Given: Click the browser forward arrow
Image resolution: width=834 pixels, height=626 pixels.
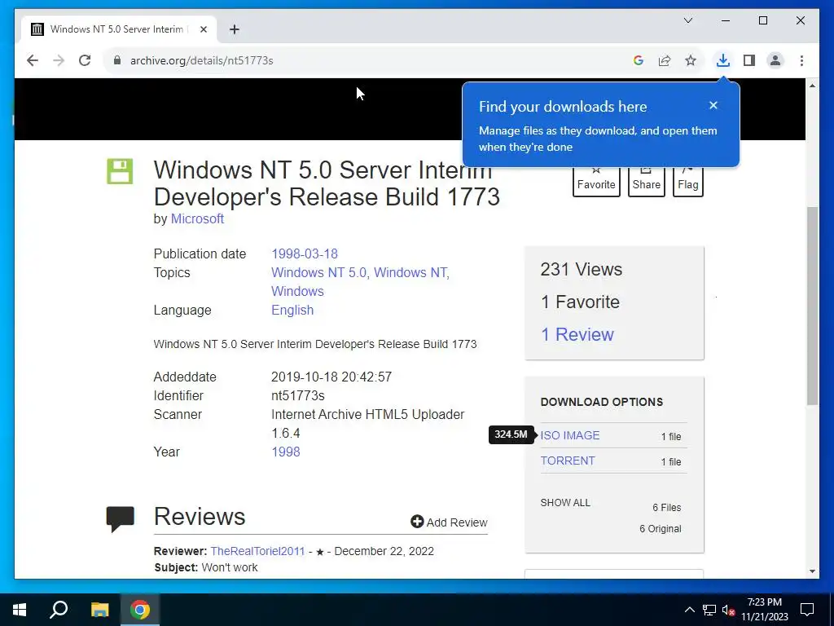Looking at the screenshot, I should tap(59, 60).
